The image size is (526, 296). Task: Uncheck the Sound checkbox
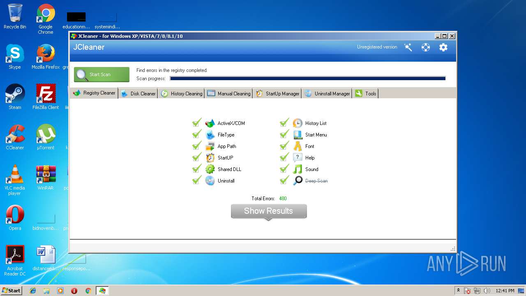pyautogui.click(x=284, y=169)
